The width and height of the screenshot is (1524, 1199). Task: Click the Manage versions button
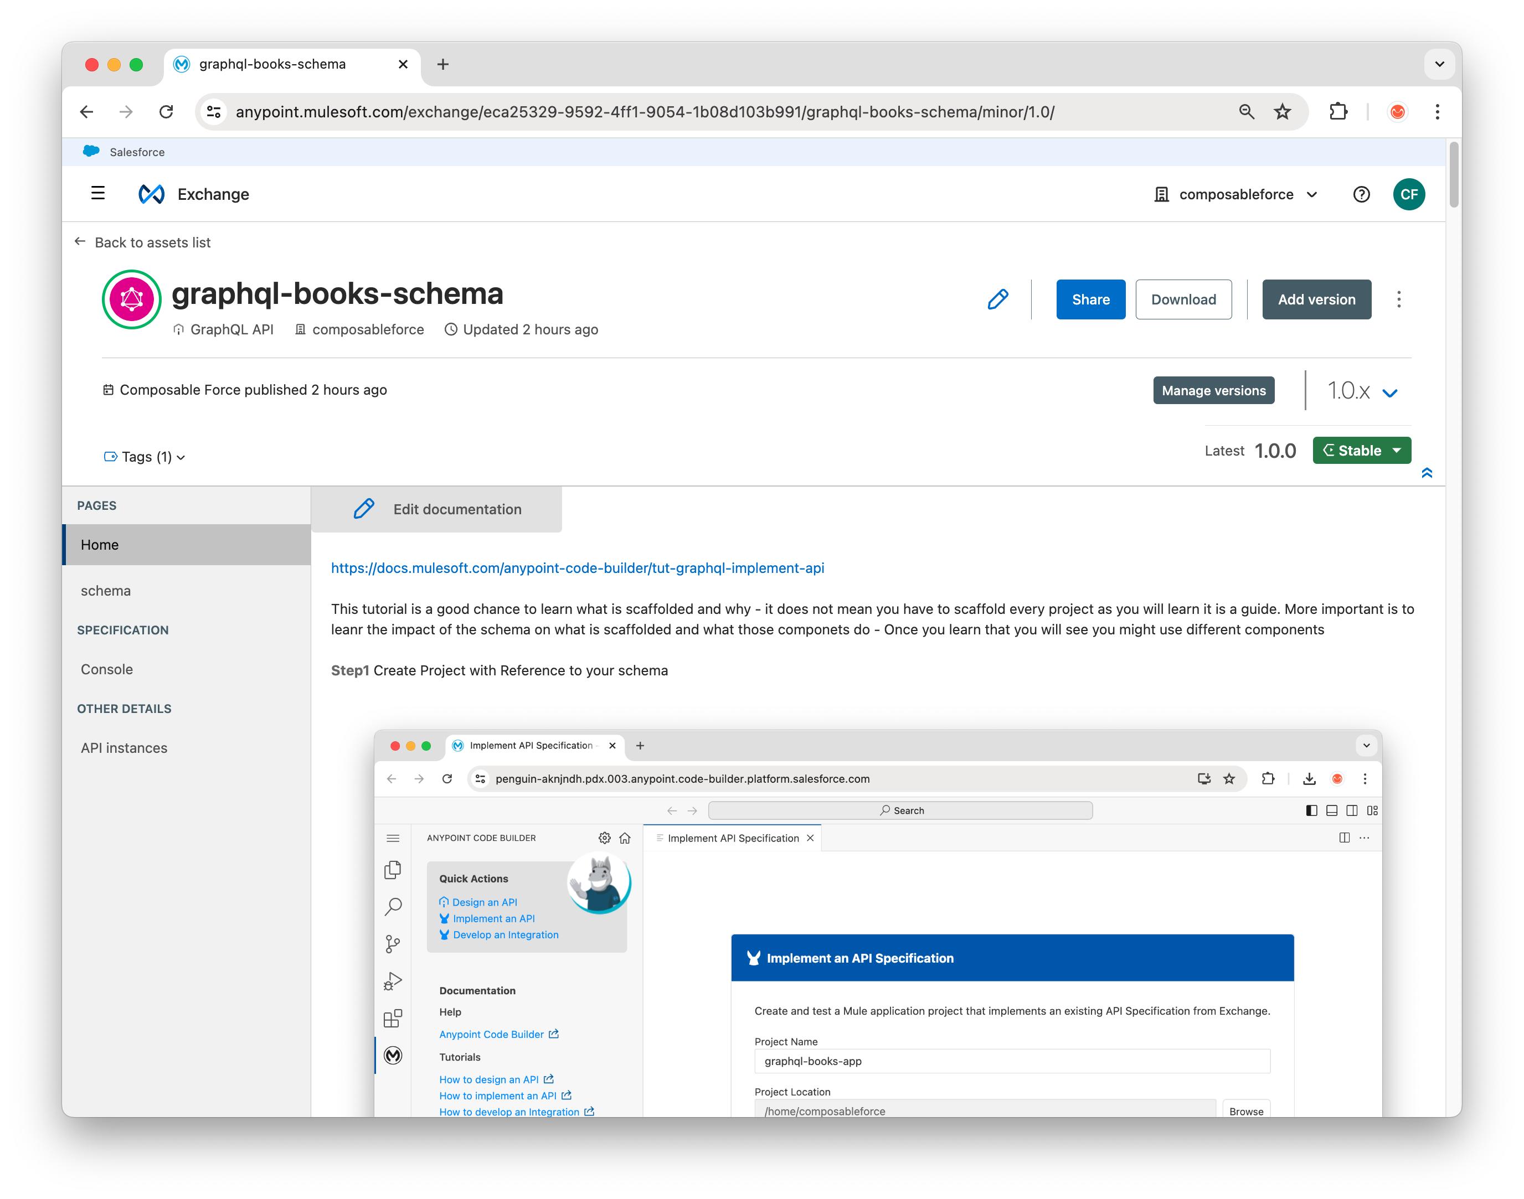point(1213,390)
